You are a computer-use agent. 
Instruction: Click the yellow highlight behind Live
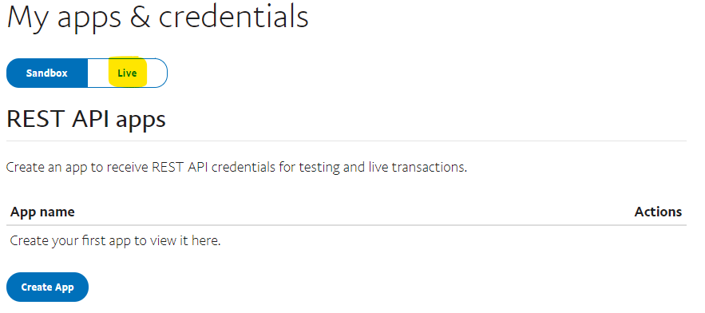coord(128,72)
